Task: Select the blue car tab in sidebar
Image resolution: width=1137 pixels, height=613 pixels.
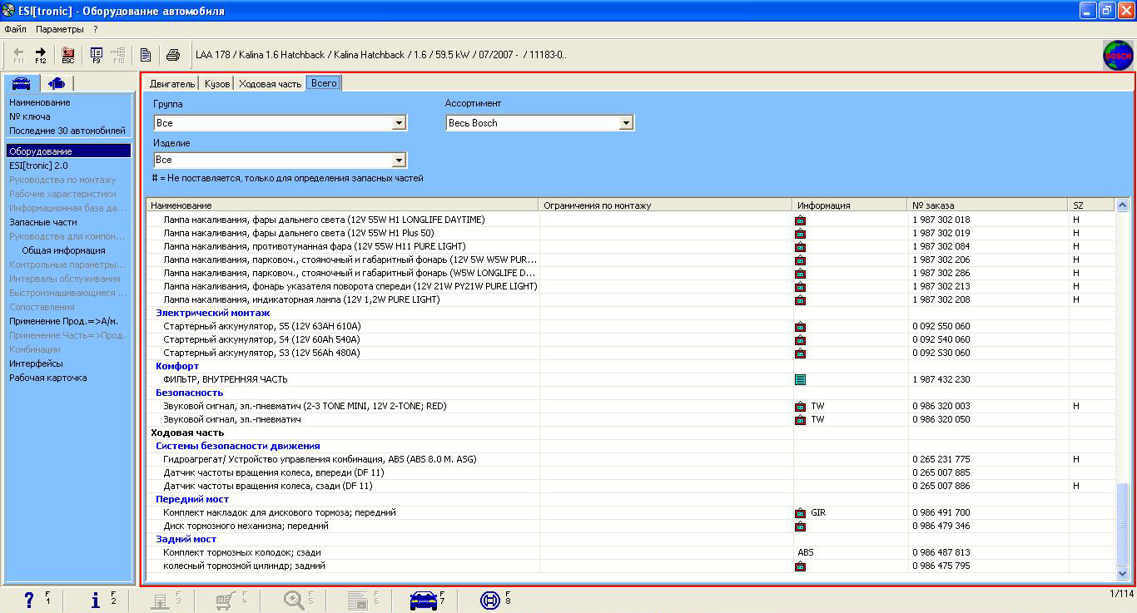Action: (22, 82)
